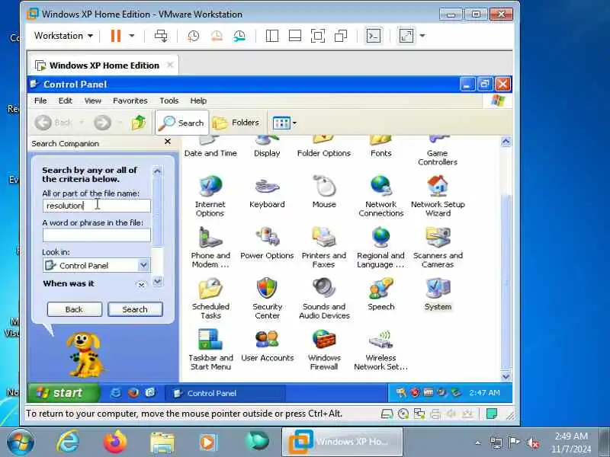Expand the pause power options arrow
Image resolution: width=610 pixels, height=457 pixels.
pos(132,36)
